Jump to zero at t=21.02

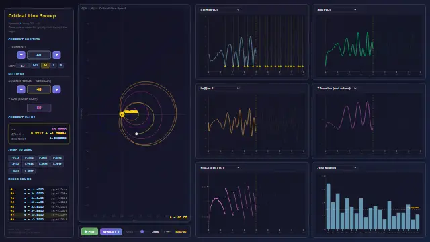click(29, 158)
